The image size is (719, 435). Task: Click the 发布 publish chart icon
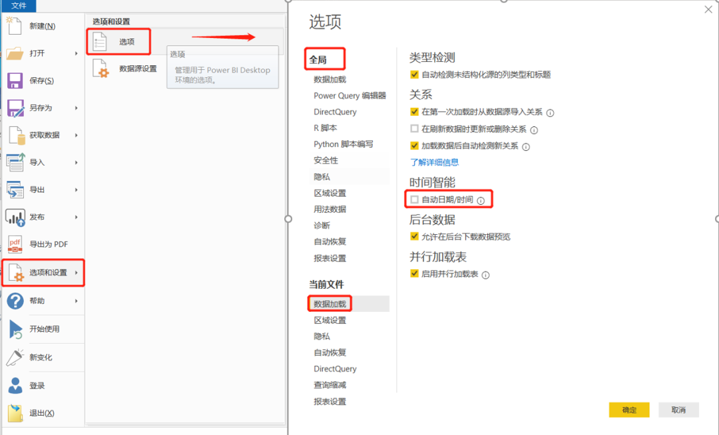click(x=15, y=217)
